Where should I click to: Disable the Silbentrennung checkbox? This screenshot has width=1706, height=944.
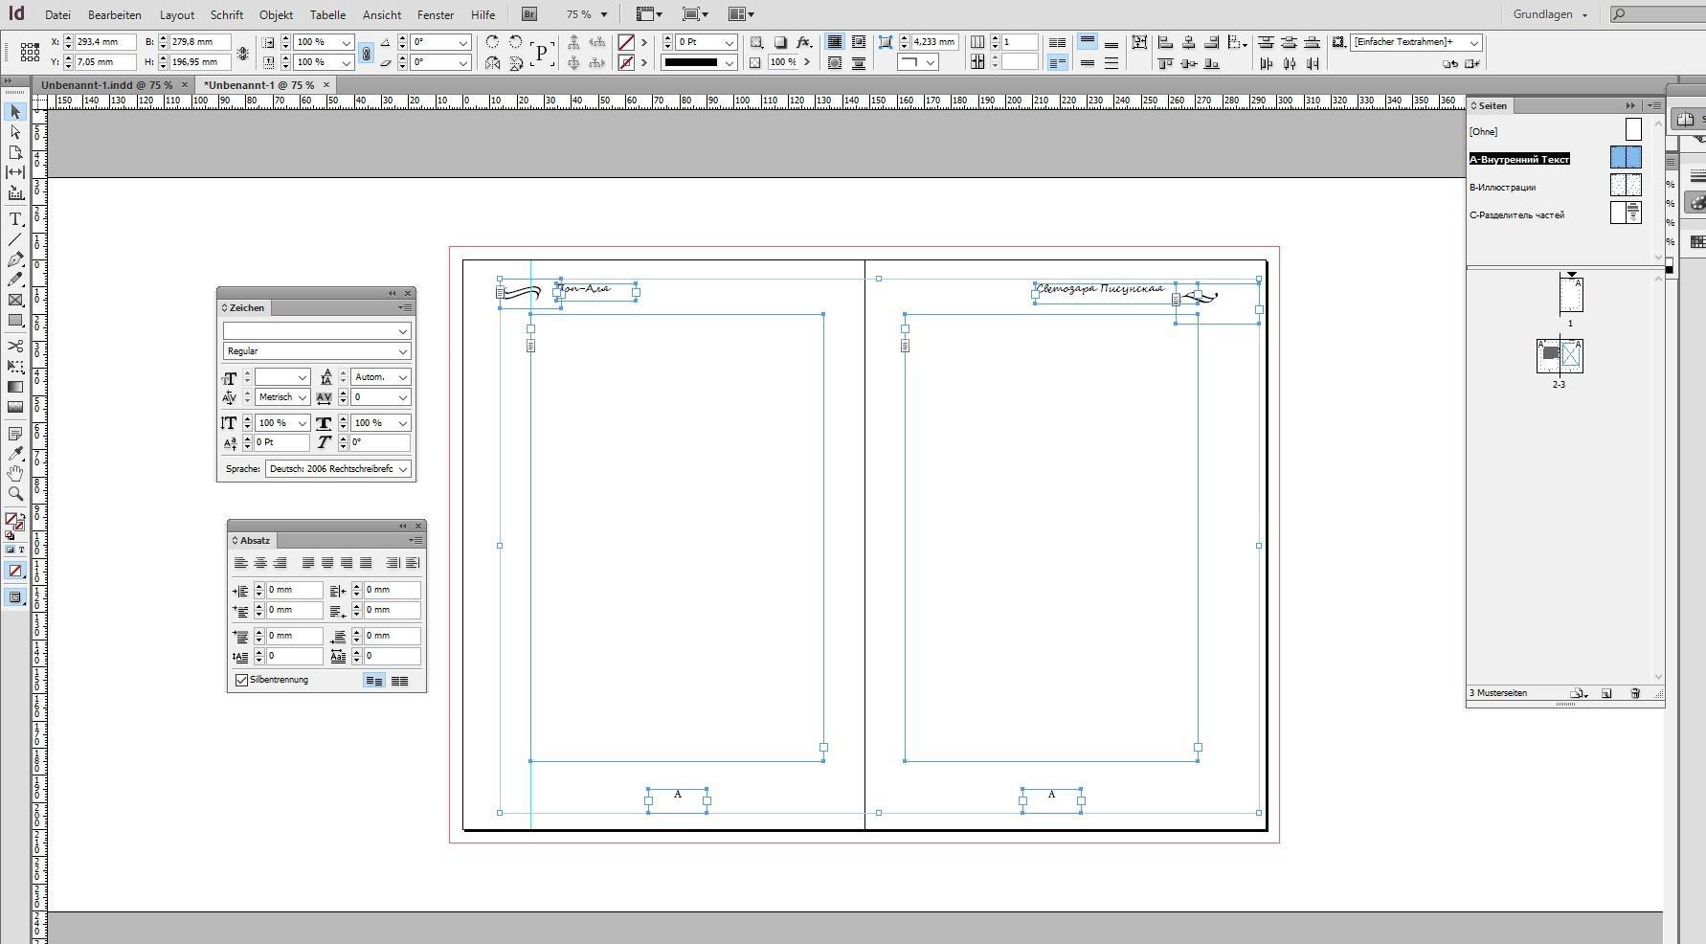pos(242,680)
